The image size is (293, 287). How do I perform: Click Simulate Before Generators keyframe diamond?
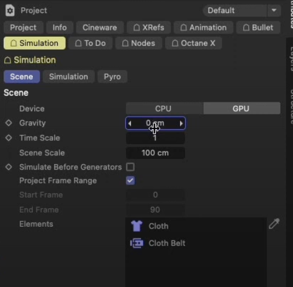click(9, 167)
